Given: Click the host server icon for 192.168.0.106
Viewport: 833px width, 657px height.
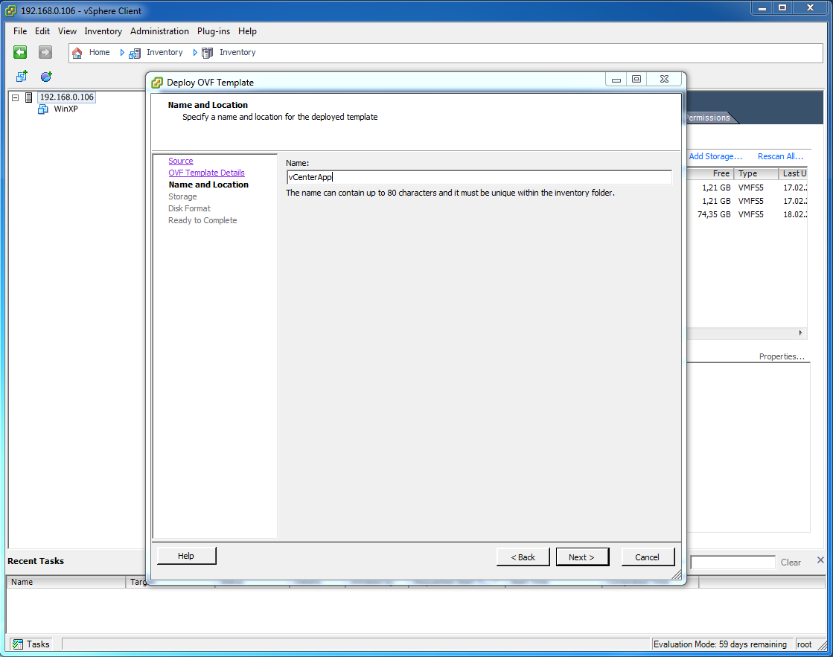Looking at the screenshot, I should (29, 97).
